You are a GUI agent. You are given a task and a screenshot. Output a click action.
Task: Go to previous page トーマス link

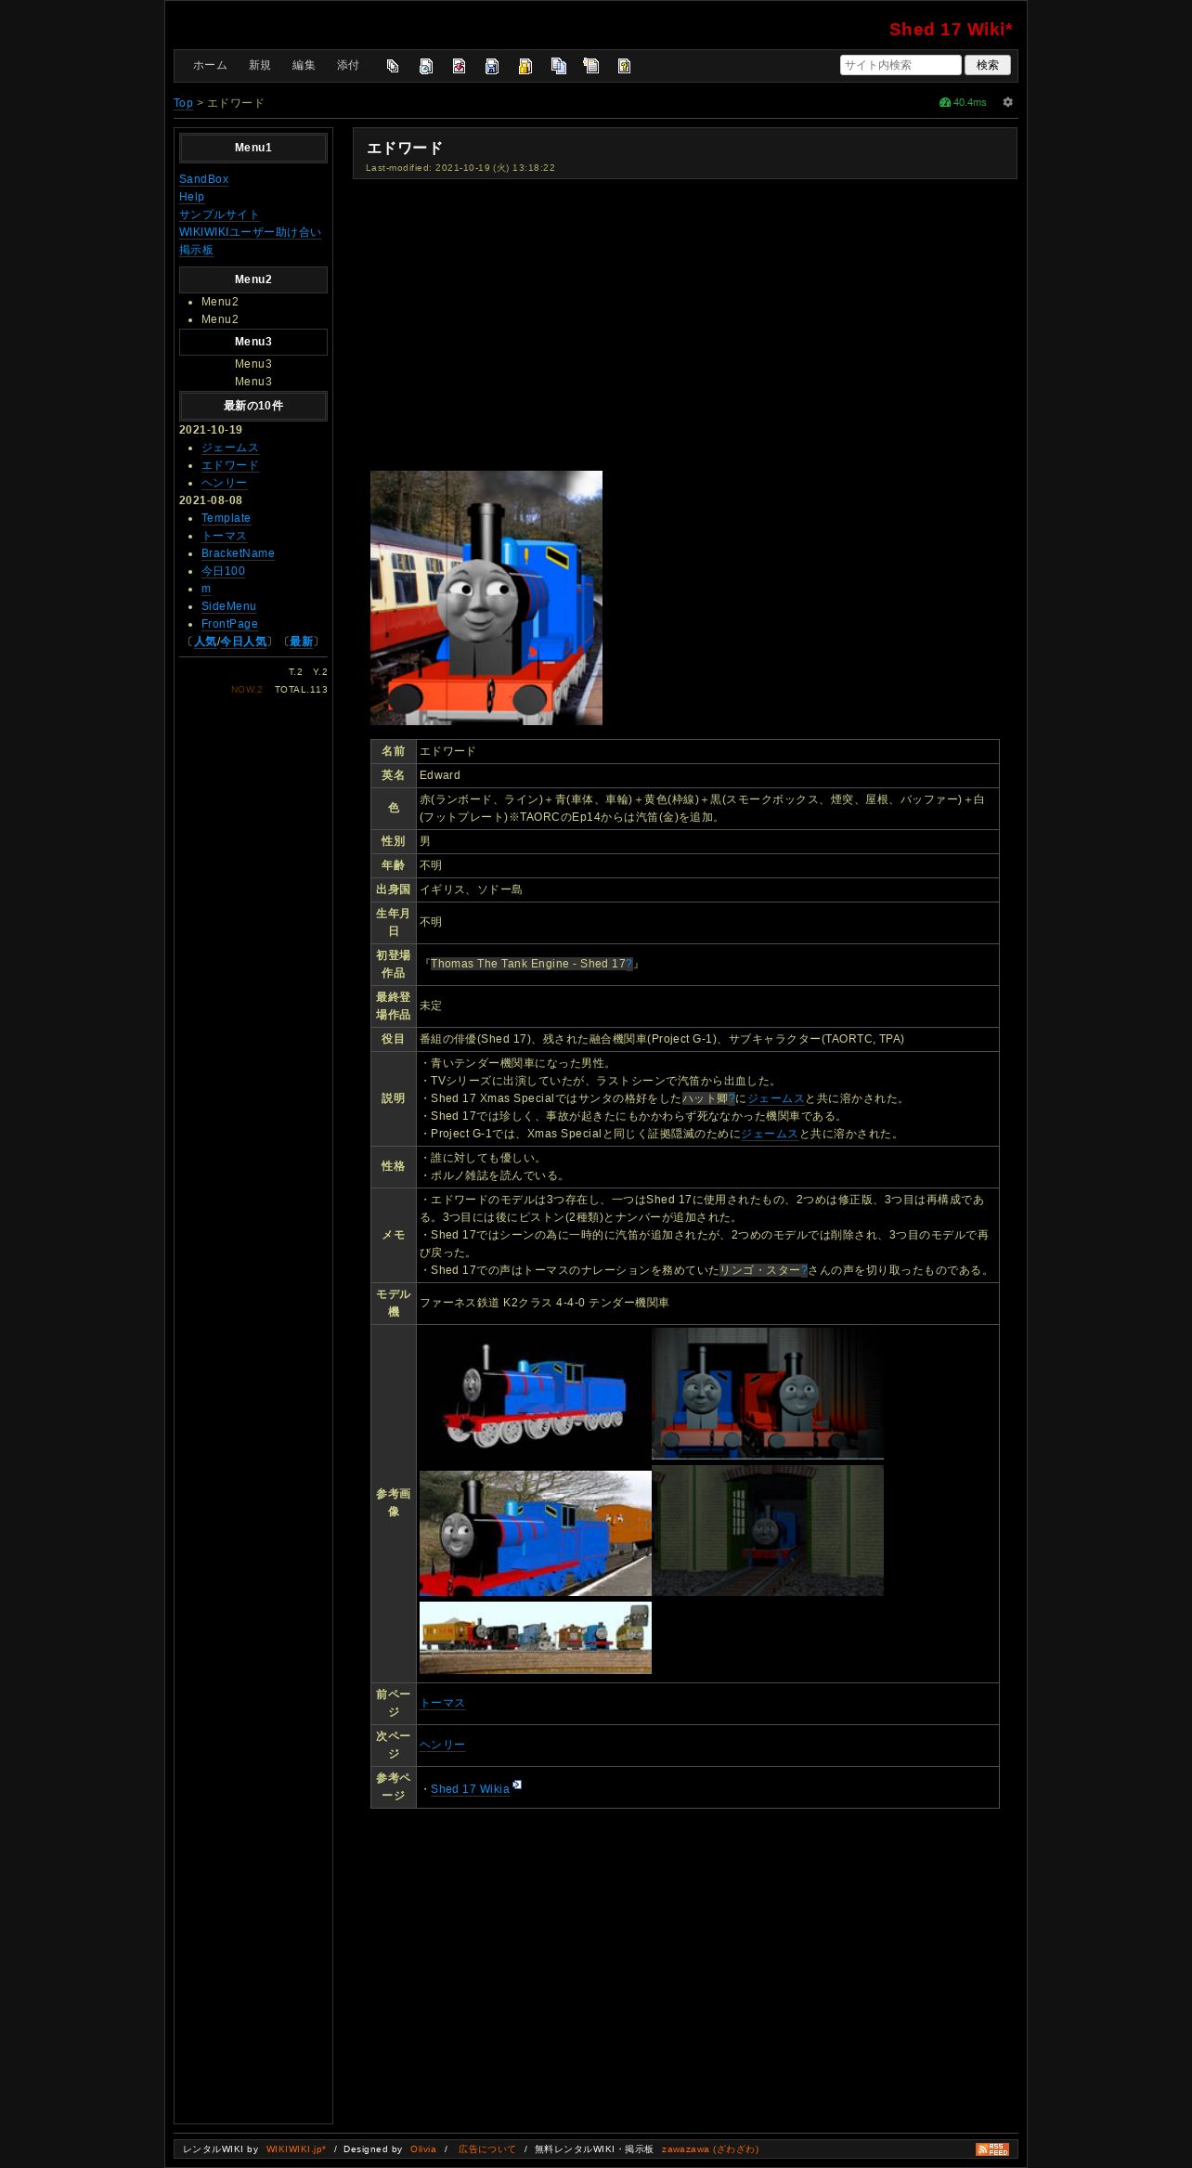pyautogui.click(x=442, y=1703)
